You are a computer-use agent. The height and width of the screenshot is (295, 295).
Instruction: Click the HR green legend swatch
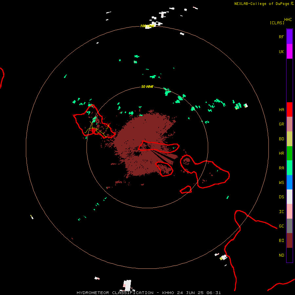[x=289, y=153]
